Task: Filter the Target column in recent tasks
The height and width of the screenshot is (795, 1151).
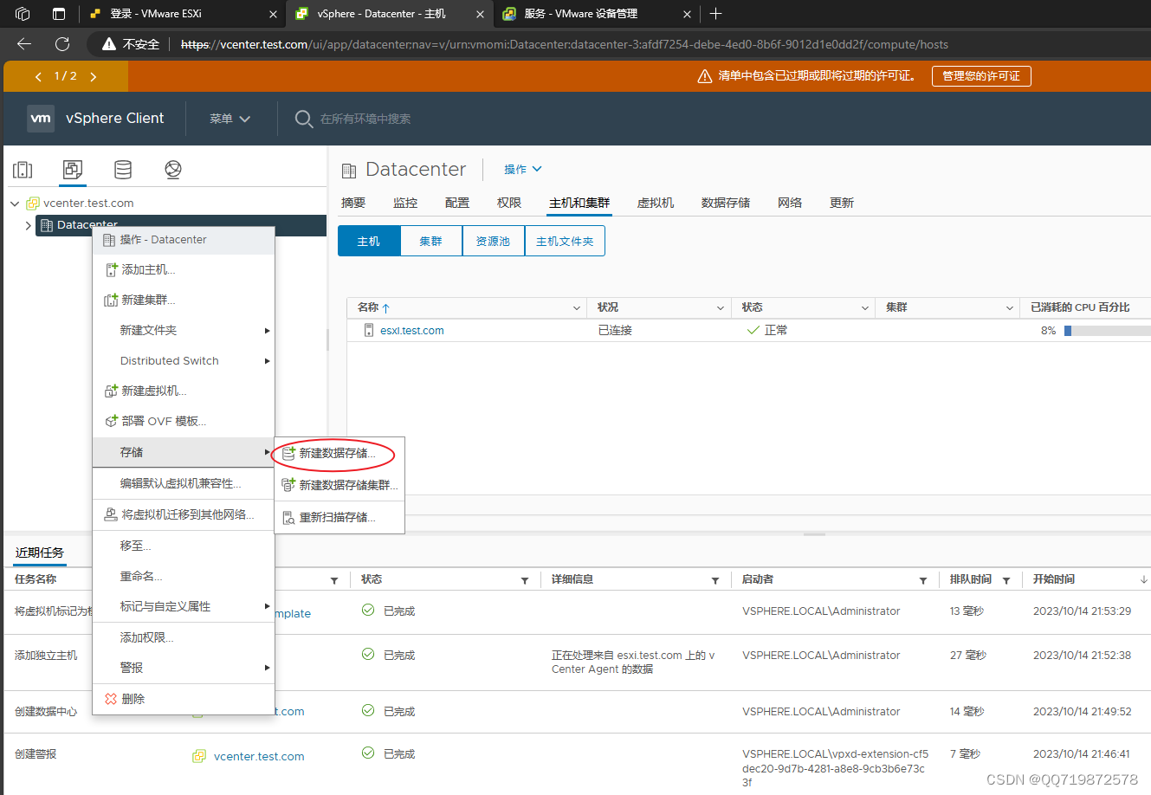Action: (x=334, y=580)
